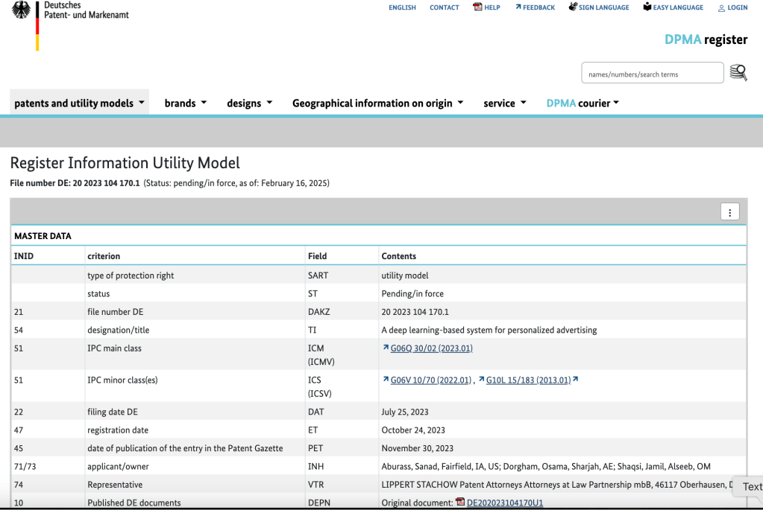Click the Sign Language hands icon
This screenshot has width=763, height=510.
[573, 7]
